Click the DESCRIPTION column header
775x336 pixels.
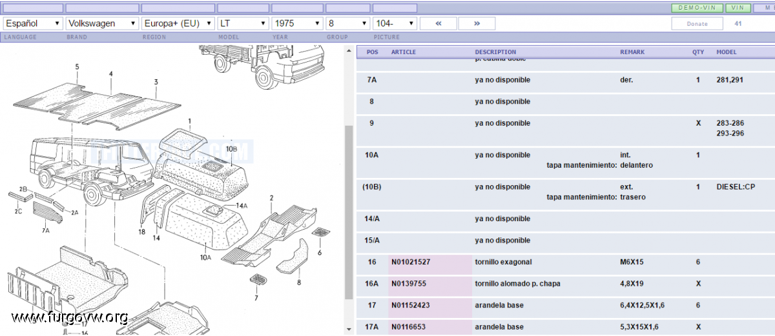(495, 52)
